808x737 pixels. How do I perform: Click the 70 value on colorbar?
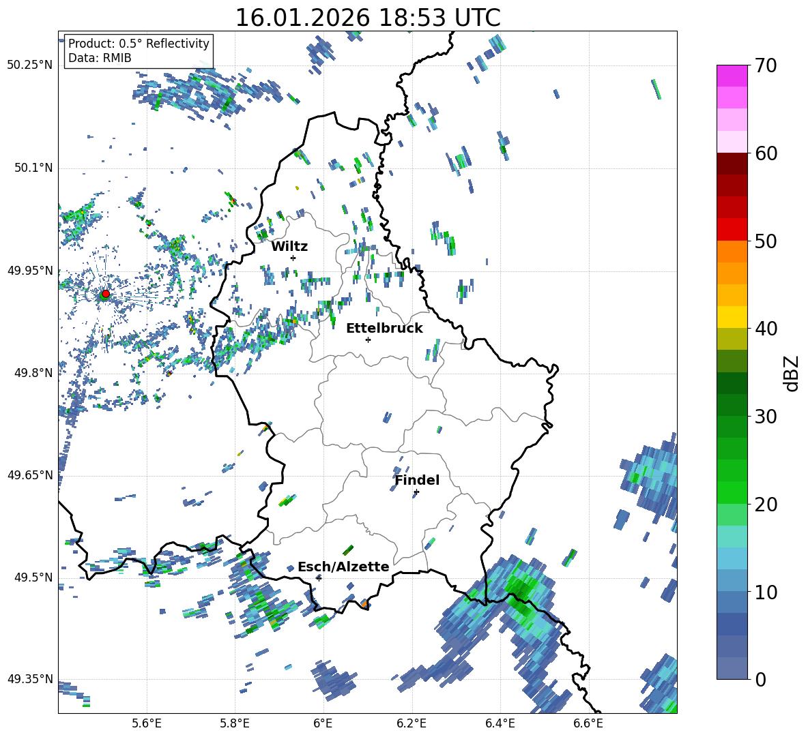(x=766, y=65)
